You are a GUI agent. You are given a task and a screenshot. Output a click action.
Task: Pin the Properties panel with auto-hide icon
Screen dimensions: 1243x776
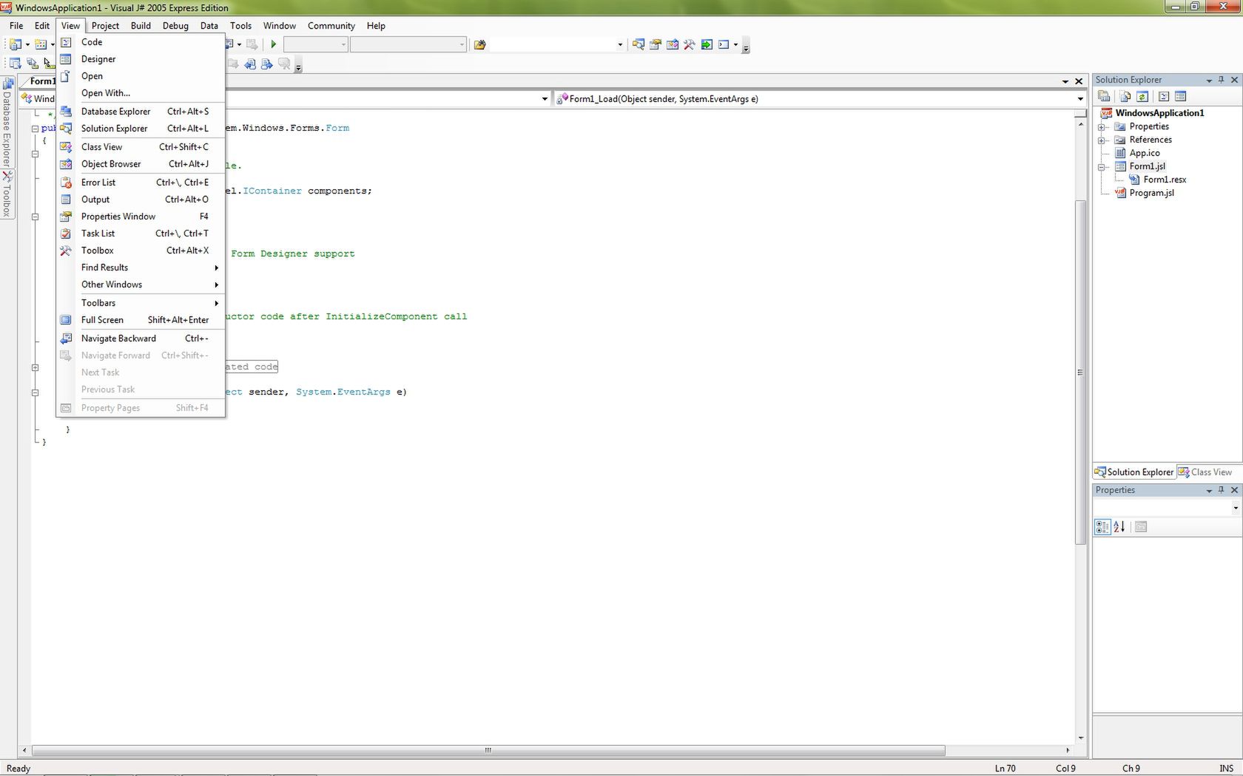1221,490
